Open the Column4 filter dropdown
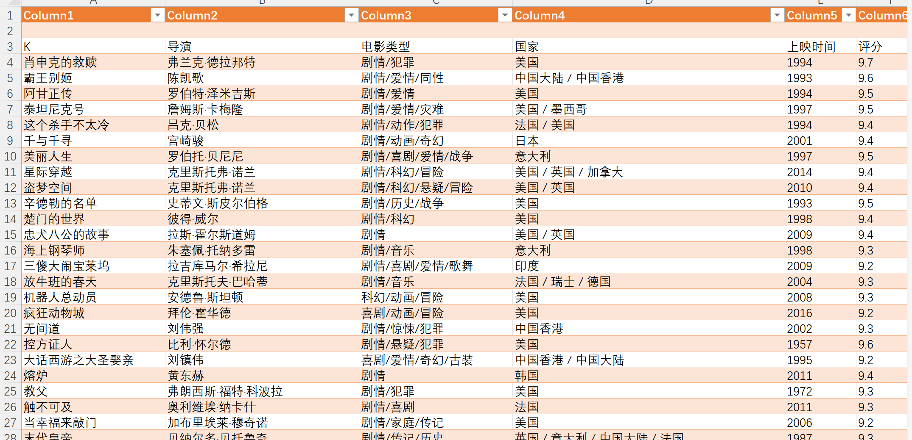The image size is (912, 440). tap(777, 15)
